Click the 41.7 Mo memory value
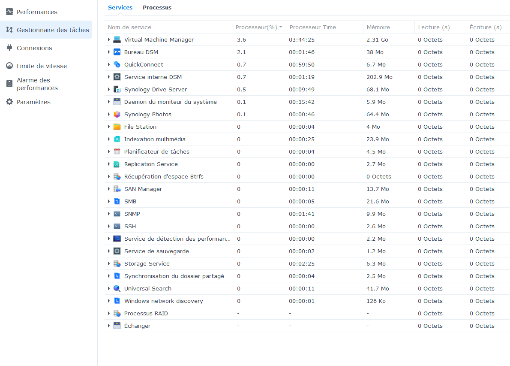510x366 pixels. coord(378,288)
